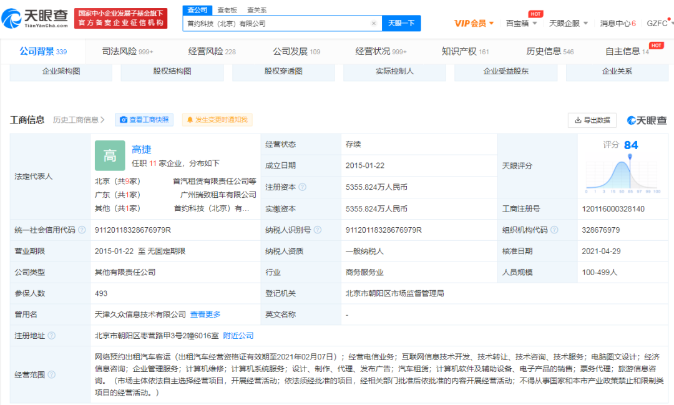The image size is (674, 405).
Task: Open the 股权穿透图 chart
Action: click(x=283, y=71)
